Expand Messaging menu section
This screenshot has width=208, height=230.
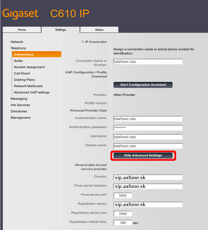pos(19,99)
